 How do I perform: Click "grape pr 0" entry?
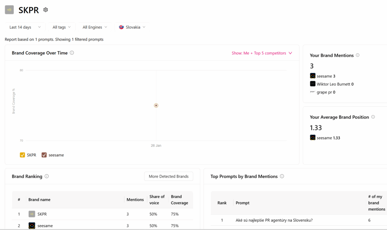[x=326, y=92]
